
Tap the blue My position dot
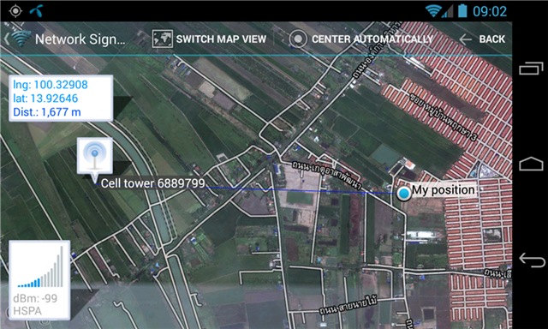(403, 194)
